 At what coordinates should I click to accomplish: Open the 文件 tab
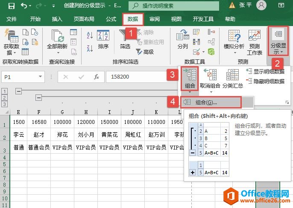pyautogui.click(x=12, y=19)
